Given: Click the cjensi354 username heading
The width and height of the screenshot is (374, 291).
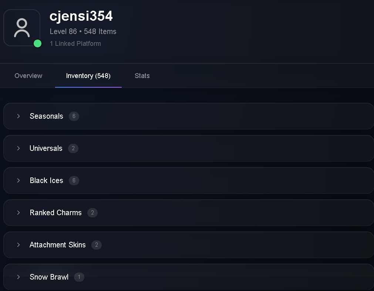Looking at the screenshot, I should (x=81, y=16).
